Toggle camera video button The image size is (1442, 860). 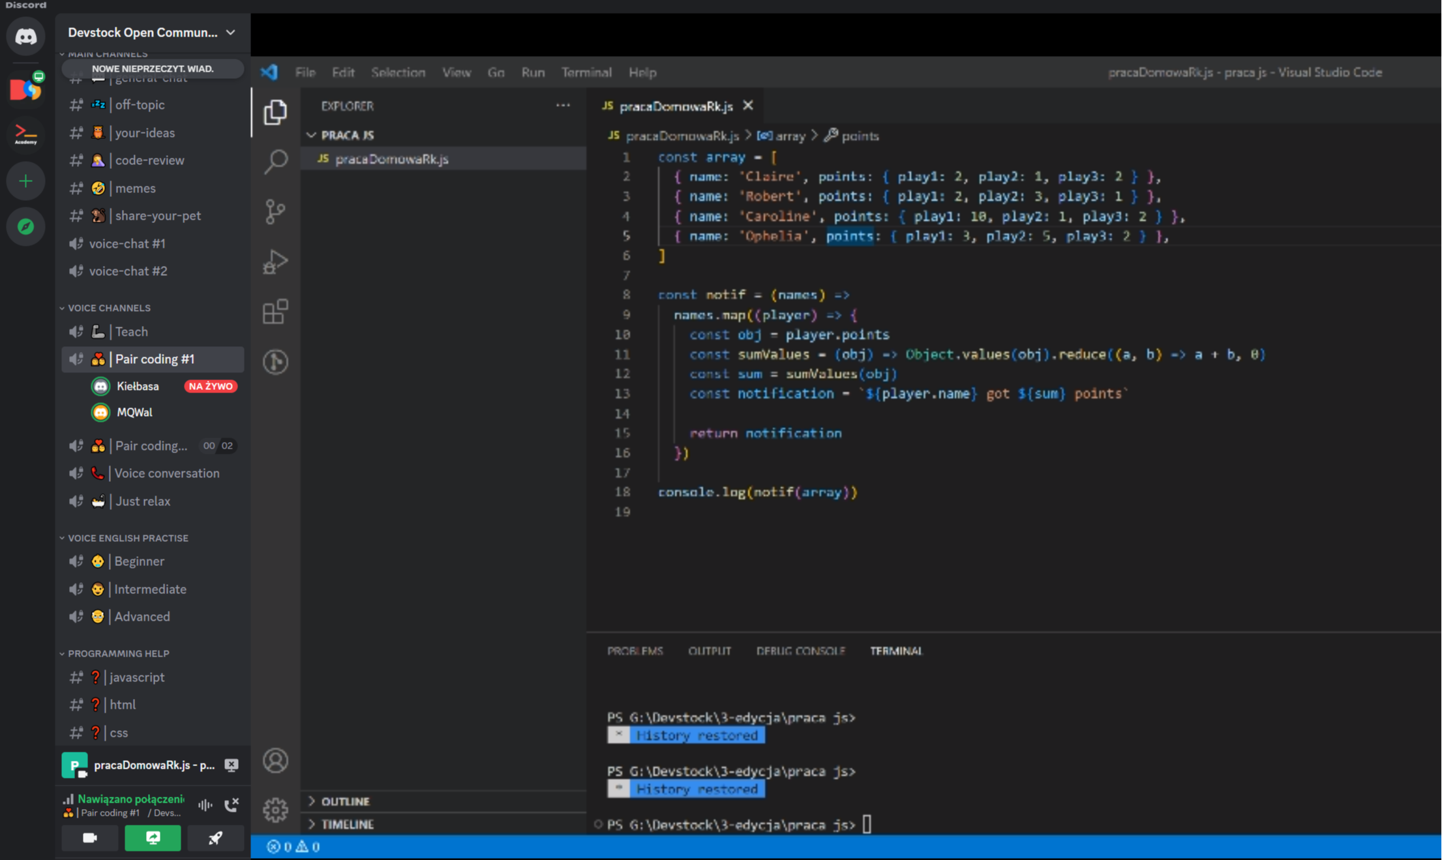coord(90,838)
